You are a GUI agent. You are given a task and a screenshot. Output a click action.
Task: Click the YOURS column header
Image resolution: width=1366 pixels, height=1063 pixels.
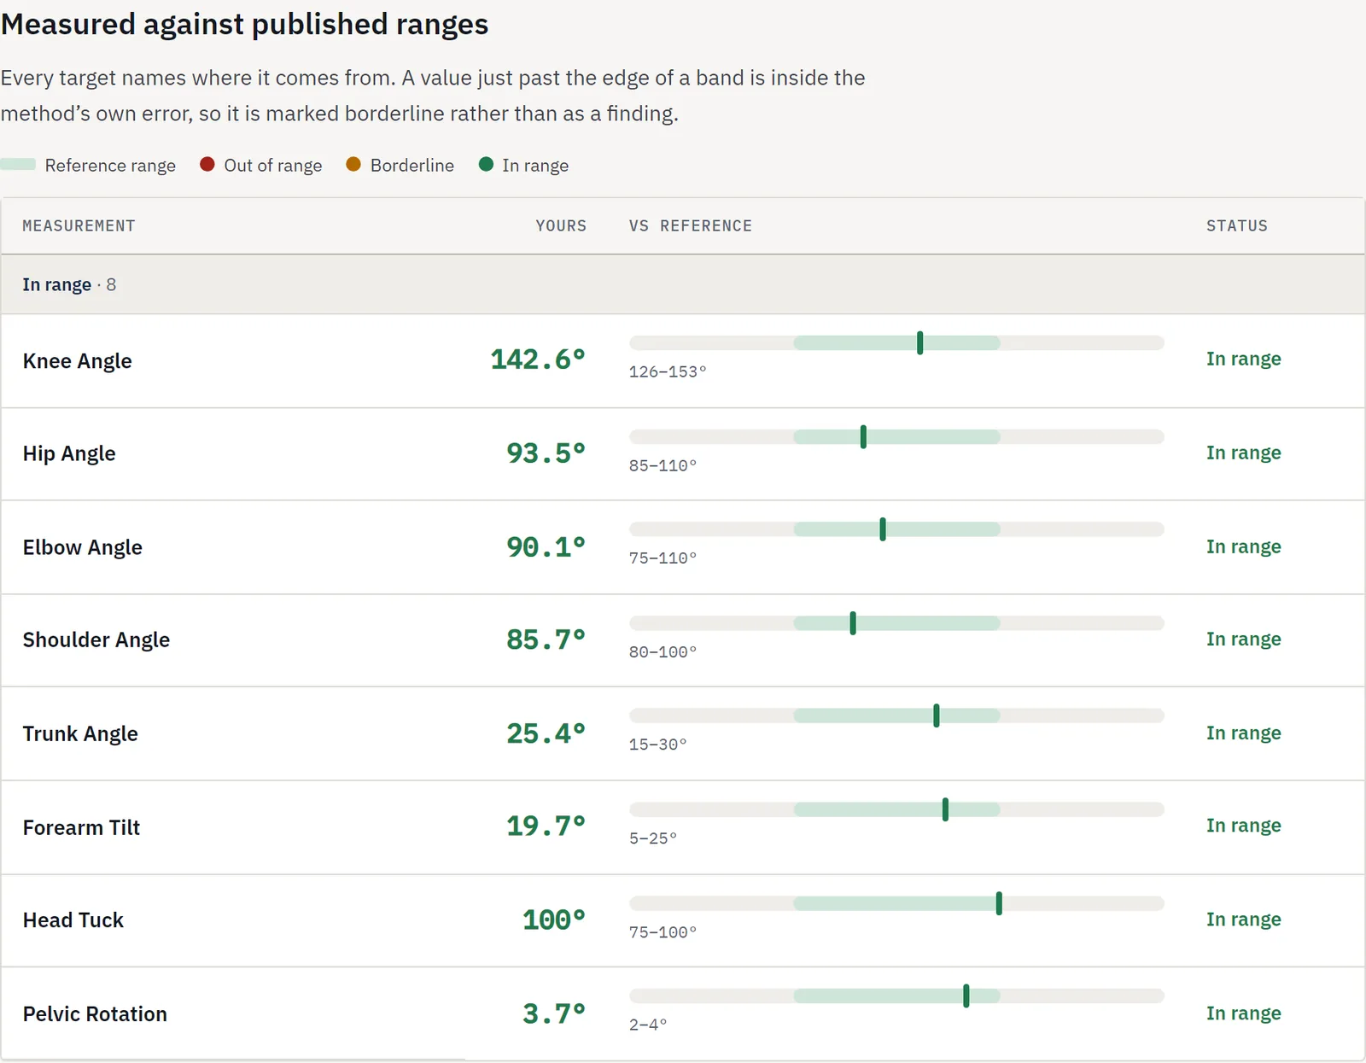click(x=561, y=226)
